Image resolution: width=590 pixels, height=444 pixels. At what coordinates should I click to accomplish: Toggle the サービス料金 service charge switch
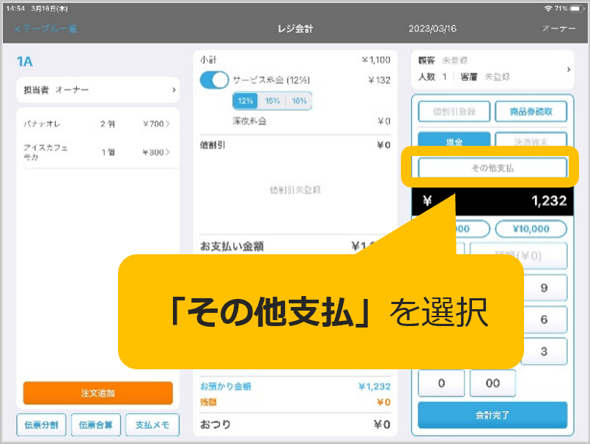click(214, 80)
